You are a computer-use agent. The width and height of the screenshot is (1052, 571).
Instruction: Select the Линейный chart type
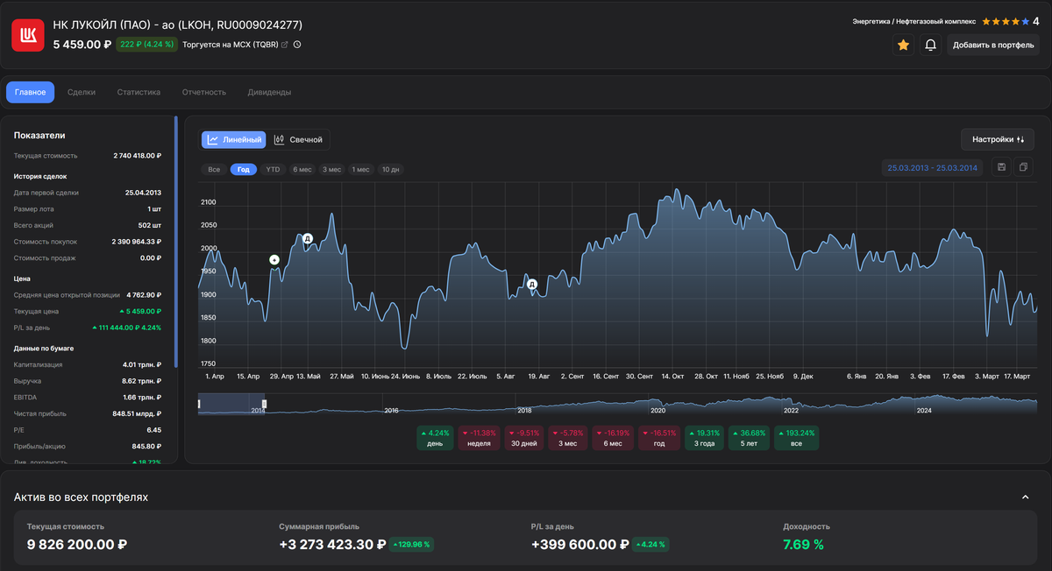click(234, 139)
